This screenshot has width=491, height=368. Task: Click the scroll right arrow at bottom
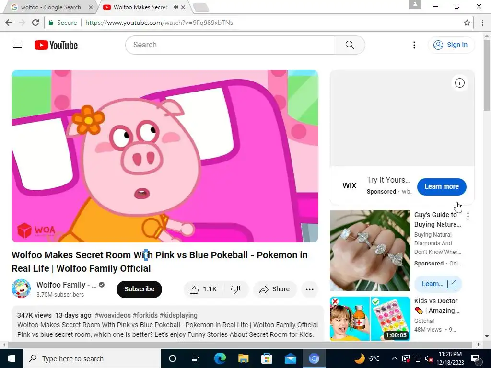pos(479,345)
